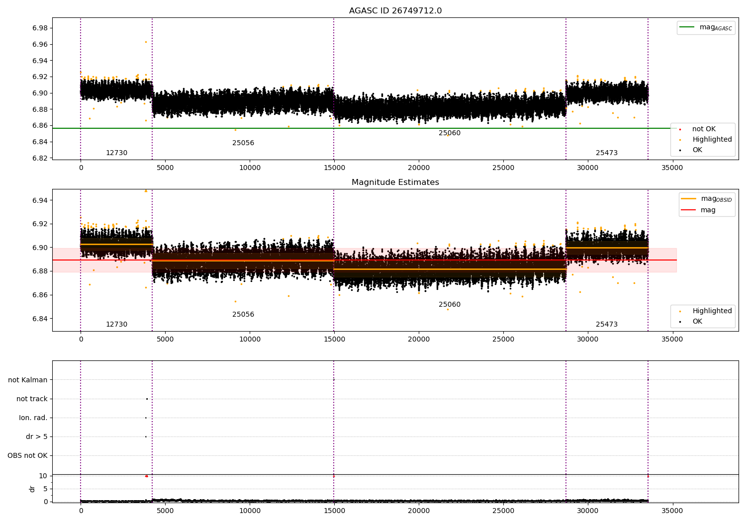Click obsid label 25056 in middle plot
This screenshot has width=746, height=522.
point(243,315)
